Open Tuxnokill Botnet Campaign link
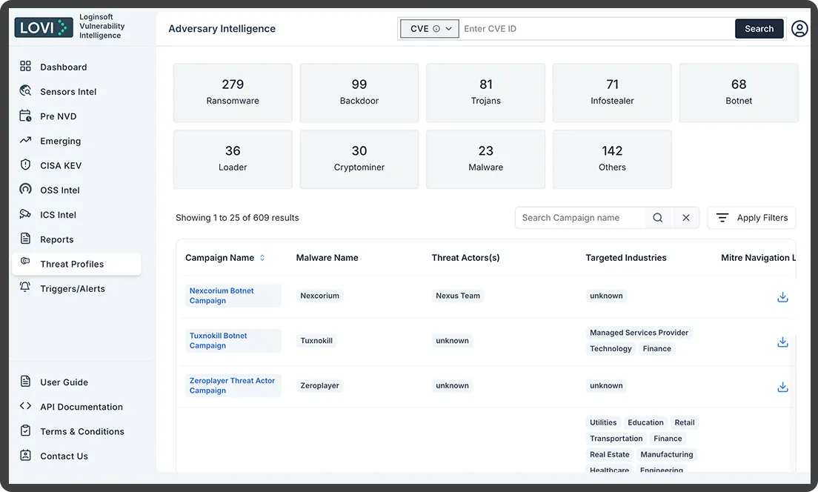Screen dimensions: 818x492 pyautogui.click(x=218, y=340)
